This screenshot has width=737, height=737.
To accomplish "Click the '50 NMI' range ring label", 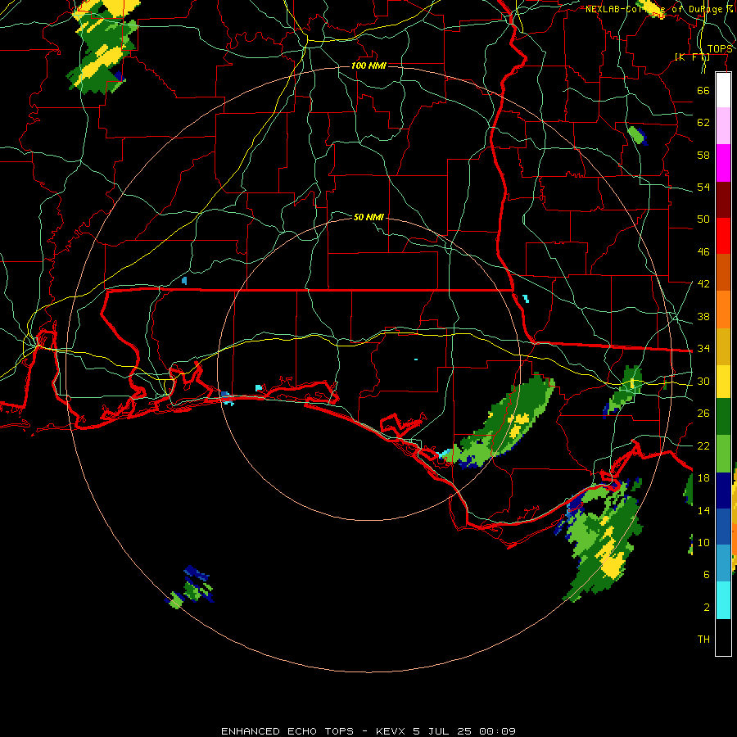I will (368, 217).
